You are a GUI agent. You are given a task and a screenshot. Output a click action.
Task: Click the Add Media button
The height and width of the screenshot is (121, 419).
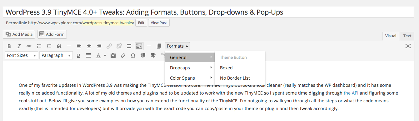pos(19,34)
